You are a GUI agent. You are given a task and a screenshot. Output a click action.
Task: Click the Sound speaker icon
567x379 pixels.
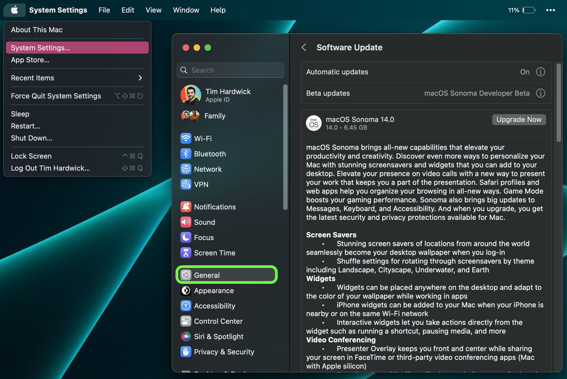(186, 222)
